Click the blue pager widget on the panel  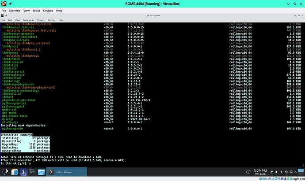(x=301, y=172)
